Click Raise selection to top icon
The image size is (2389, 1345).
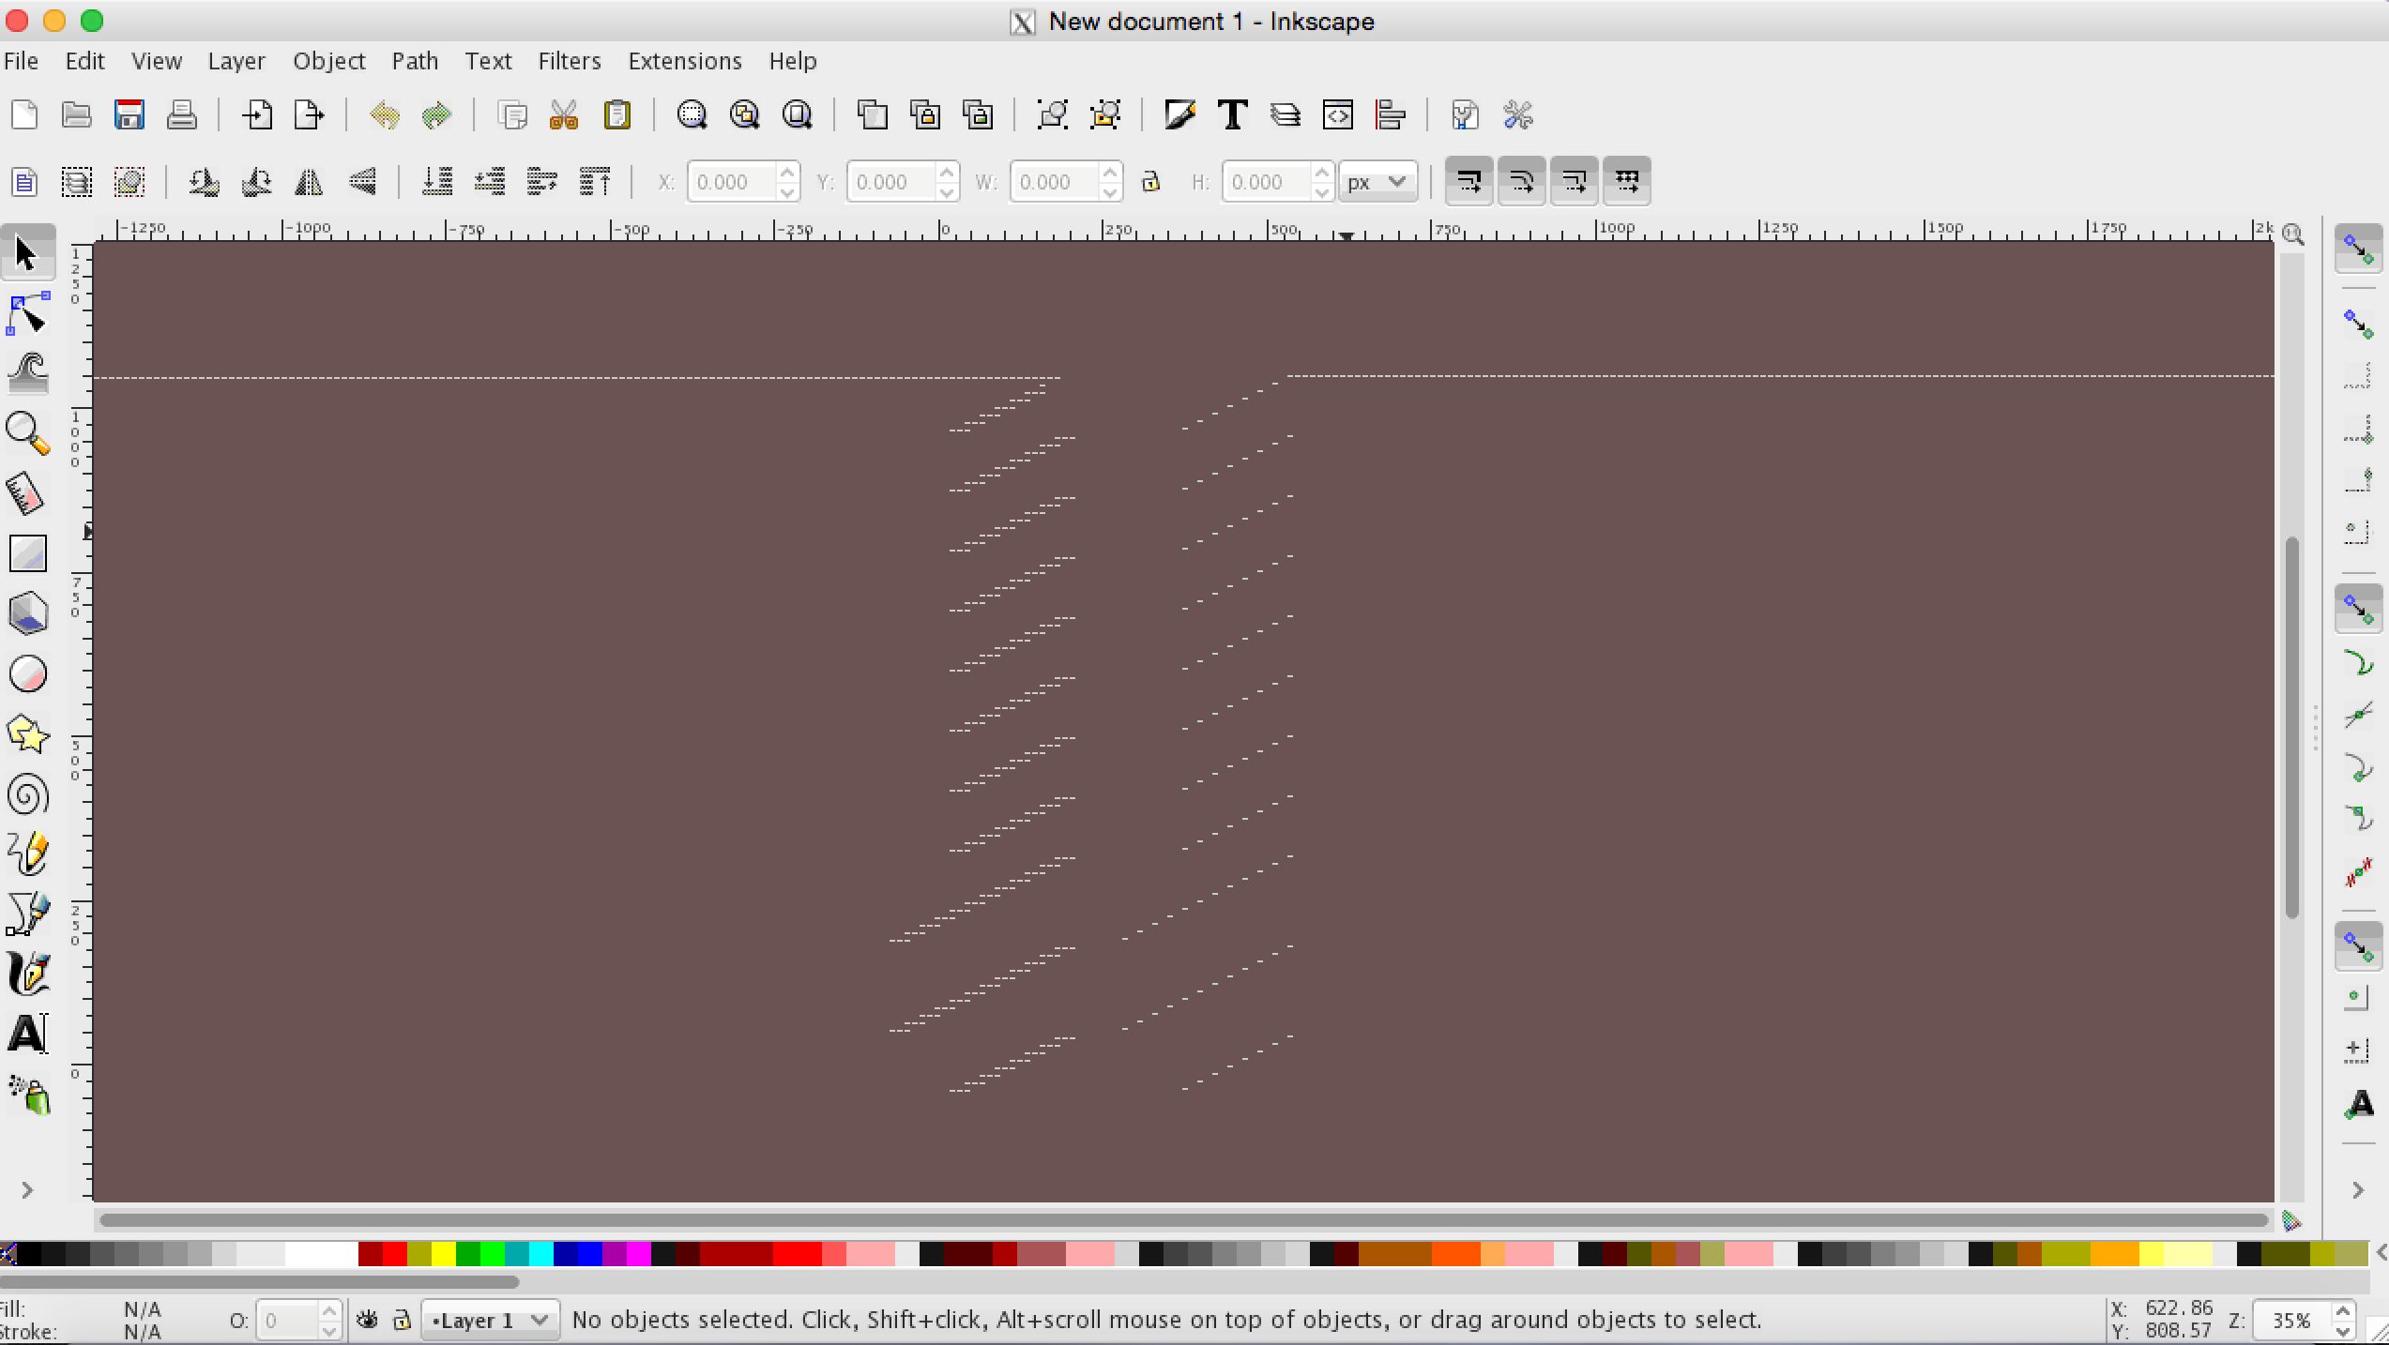coord(596,181)
